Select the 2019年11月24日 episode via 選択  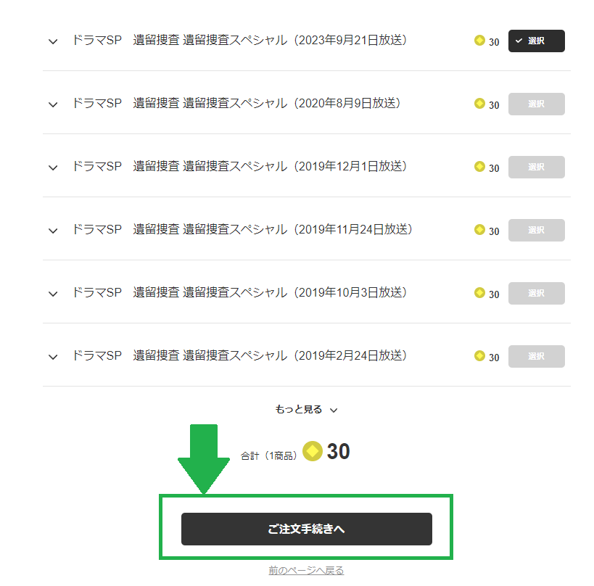[x=536, y=231]
